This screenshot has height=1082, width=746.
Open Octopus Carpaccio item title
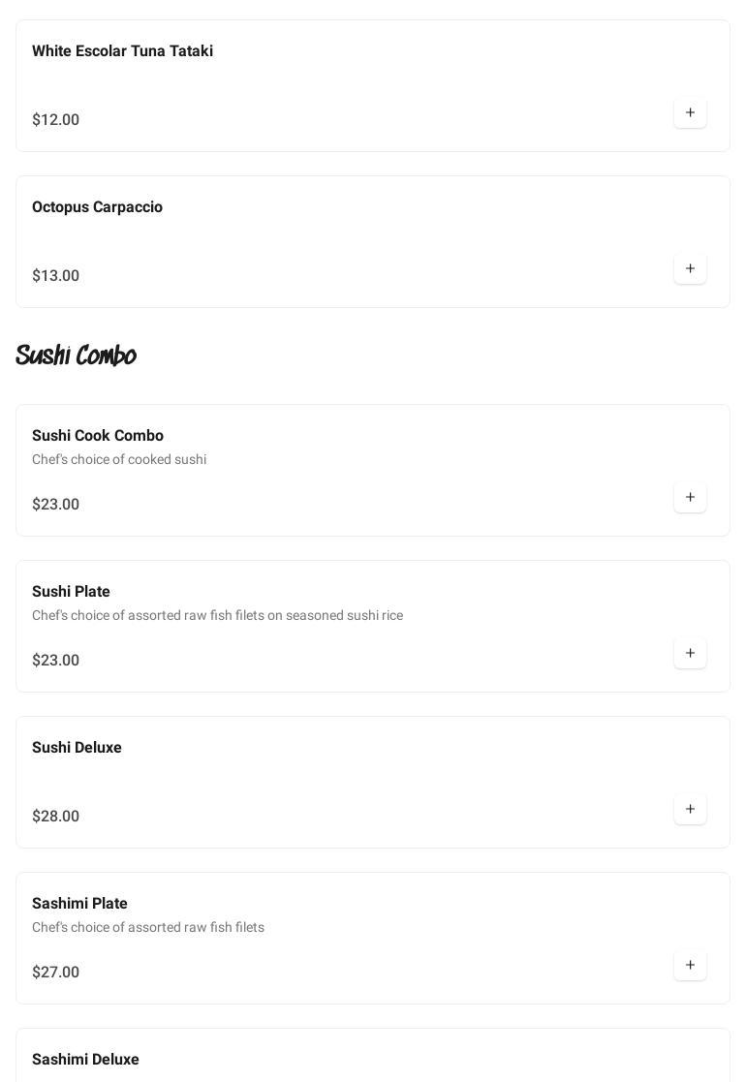97,207
